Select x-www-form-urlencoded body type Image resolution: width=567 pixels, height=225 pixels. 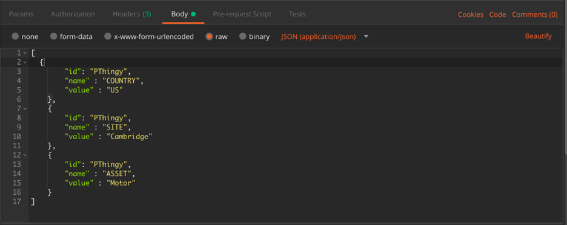point(108,36)
